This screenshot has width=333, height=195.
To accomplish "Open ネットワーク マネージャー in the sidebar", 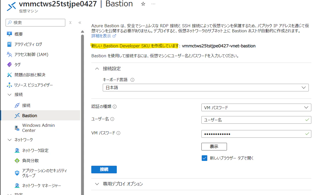I will (42, 186).
